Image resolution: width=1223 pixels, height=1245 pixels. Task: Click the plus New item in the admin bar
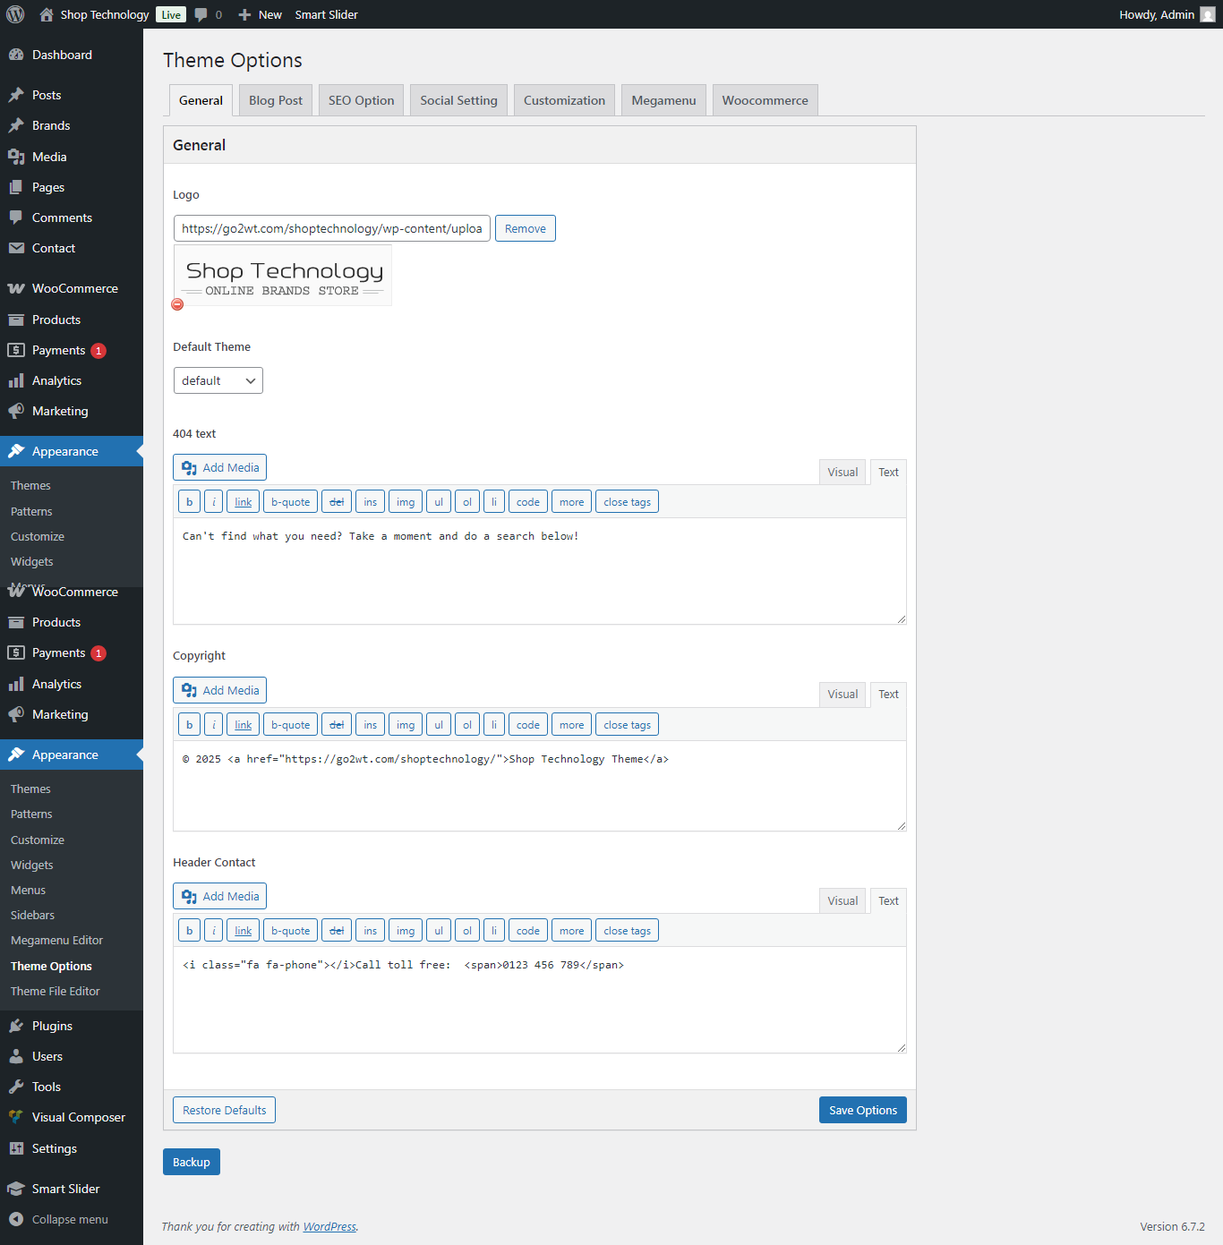(x=260, y=14)
